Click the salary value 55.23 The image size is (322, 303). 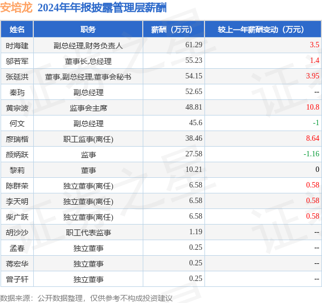(x=194, y=60)
